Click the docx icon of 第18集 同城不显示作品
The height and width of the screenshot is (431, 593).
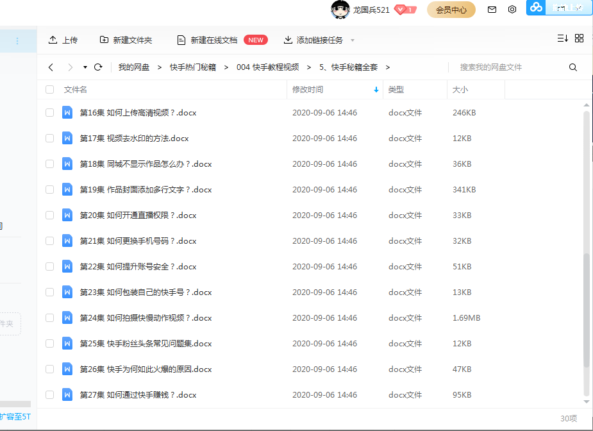pyautogui.click(x=67, y=164)
